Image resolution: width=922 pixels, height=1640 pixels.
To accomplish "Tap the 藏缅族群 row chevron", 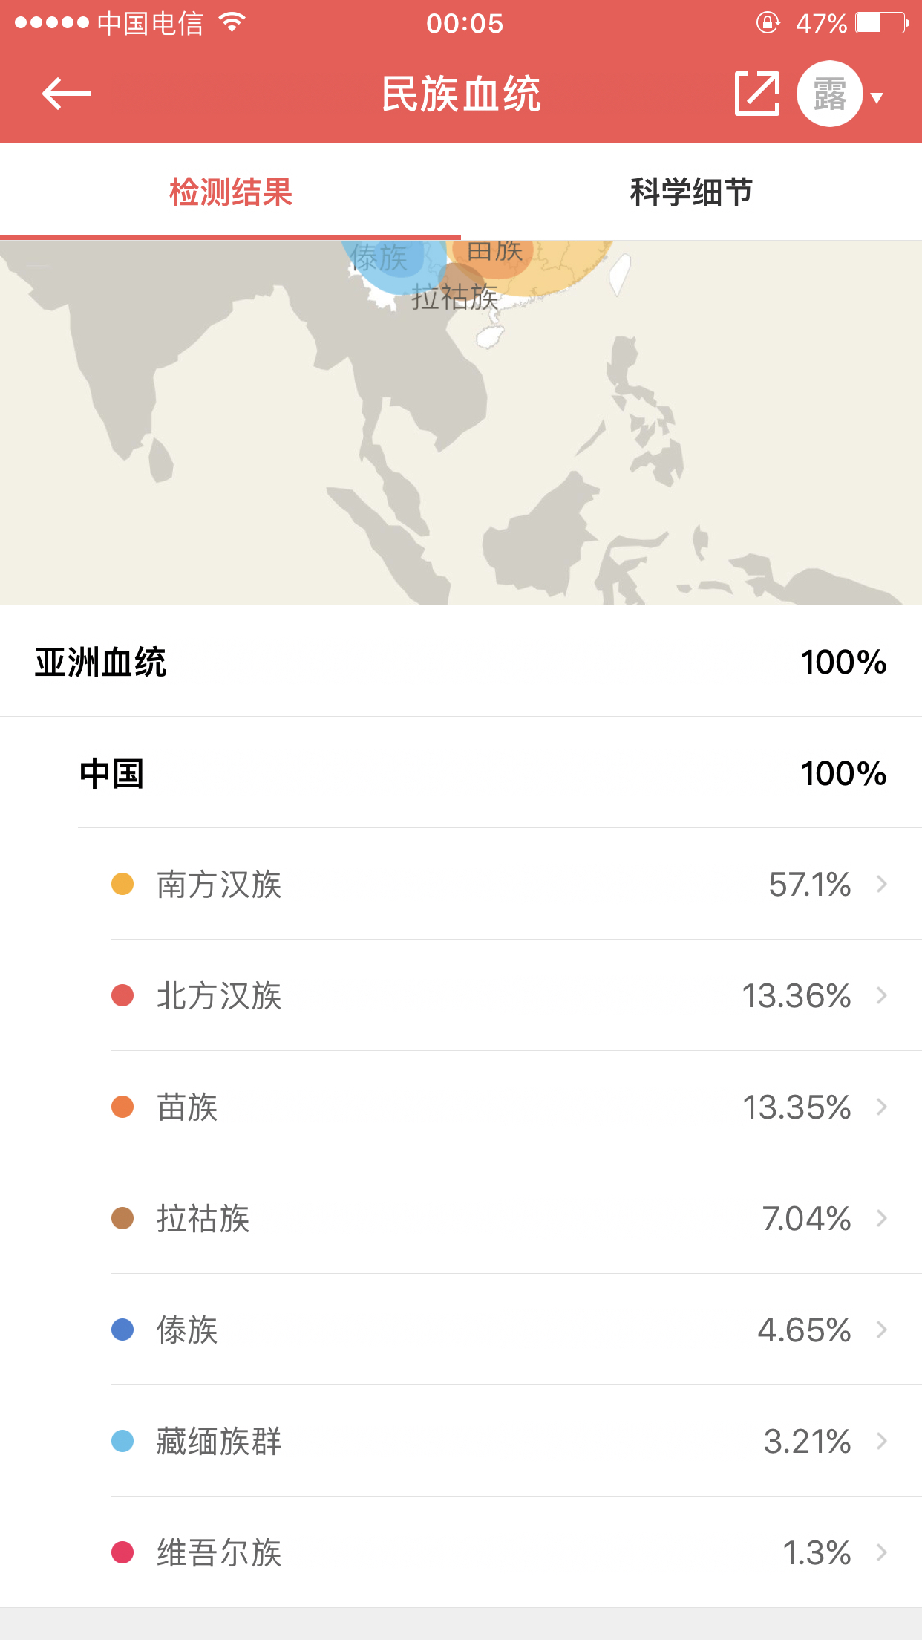I will [x=882, y=1441].
